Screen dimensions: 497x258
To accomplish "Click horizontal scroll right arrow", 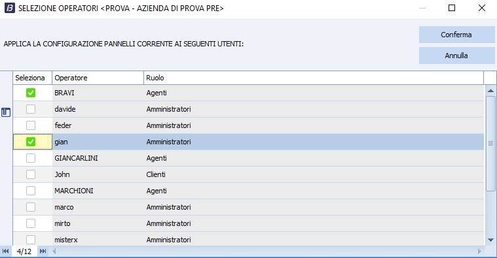I will 479,251.
